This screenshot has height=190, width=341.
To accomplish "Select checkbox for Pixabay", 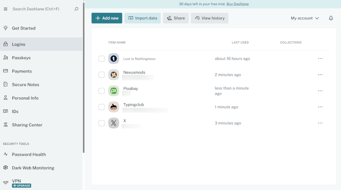I will pyautogui.click(x=102, y=91).
